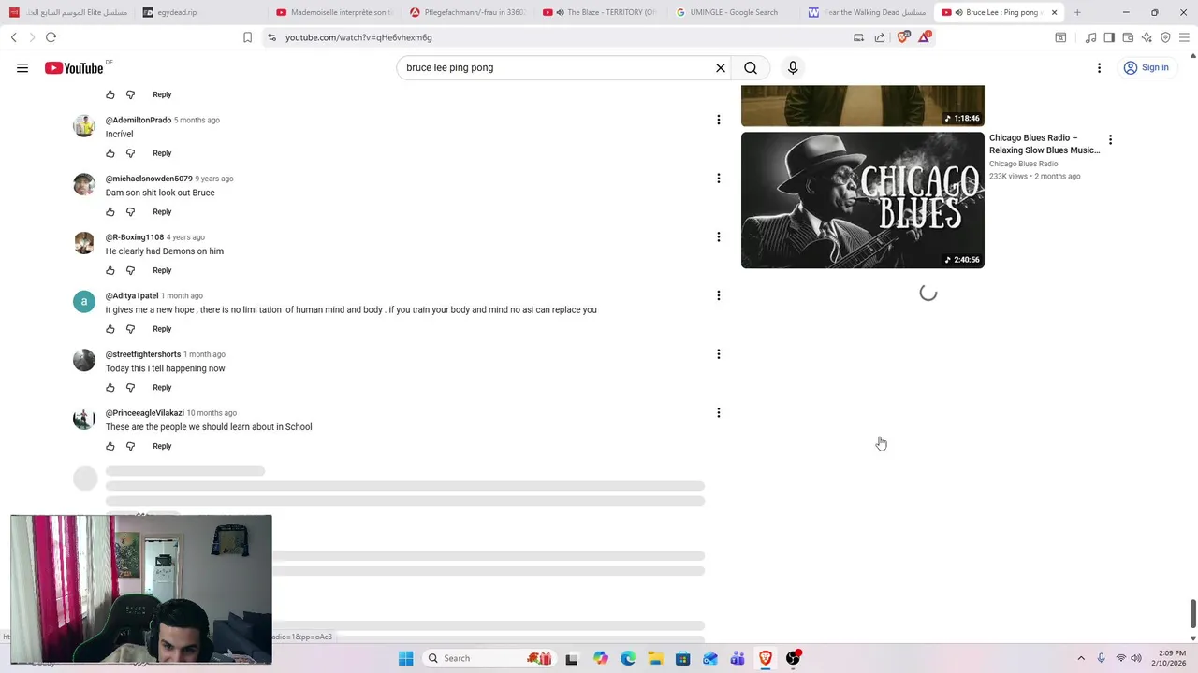
Task: Reply to @R-Boxing1108's comment
Action: click(162, 270)
